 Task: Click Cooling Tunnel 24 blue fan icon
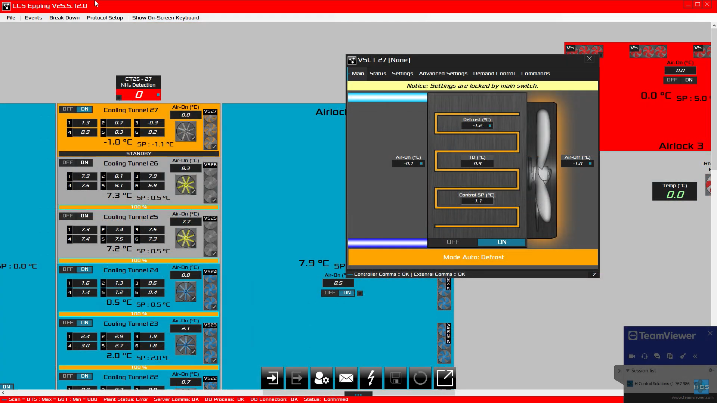coord(186,291)
